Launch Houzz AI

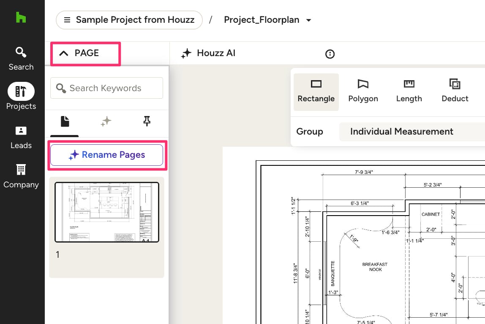click(208, 53)
